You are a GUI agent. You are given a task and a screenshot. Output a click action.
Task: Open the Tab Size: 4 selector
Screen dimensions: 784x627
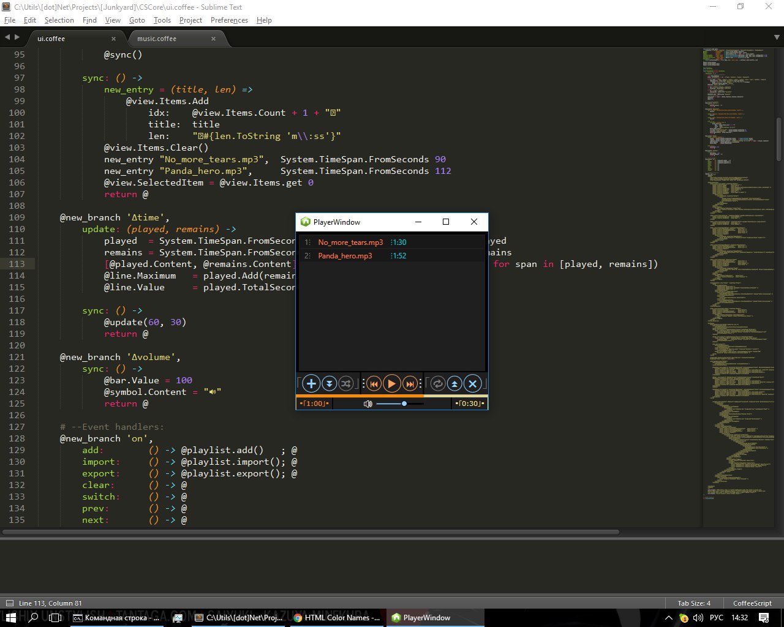(694, 603)
